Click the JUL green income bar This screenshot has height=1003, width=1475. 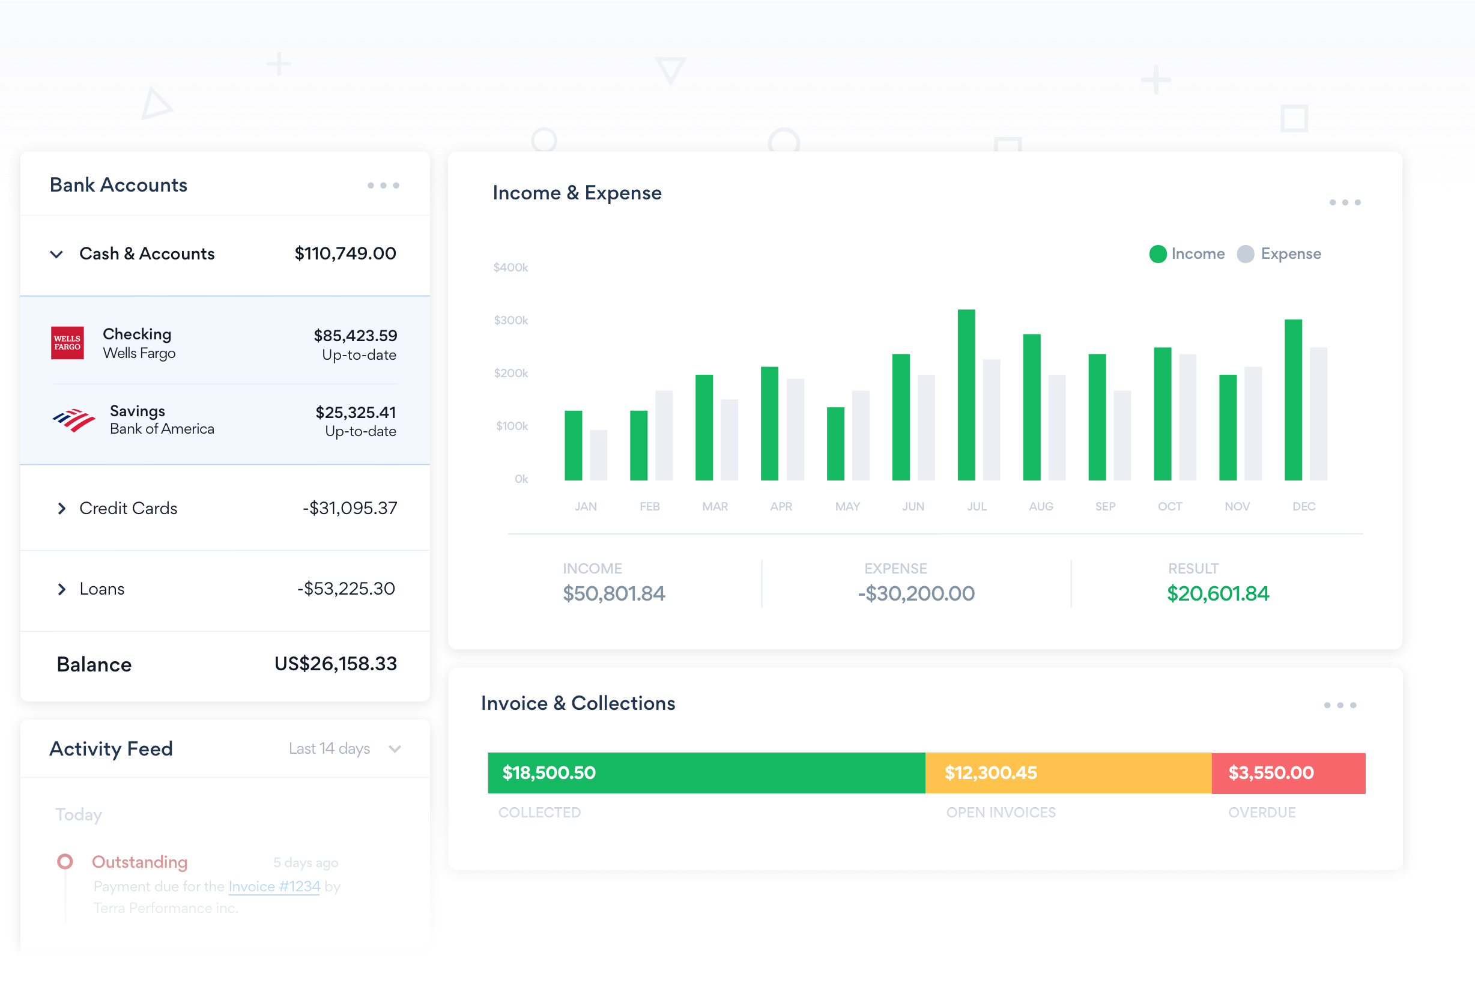coord(966,395)
